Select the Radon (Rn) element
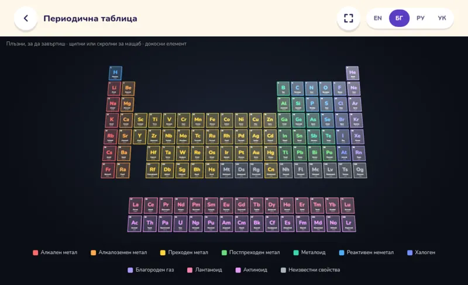The width and height of the screenshot is (468, 285). pyautogui.click(x=359, y=153)
